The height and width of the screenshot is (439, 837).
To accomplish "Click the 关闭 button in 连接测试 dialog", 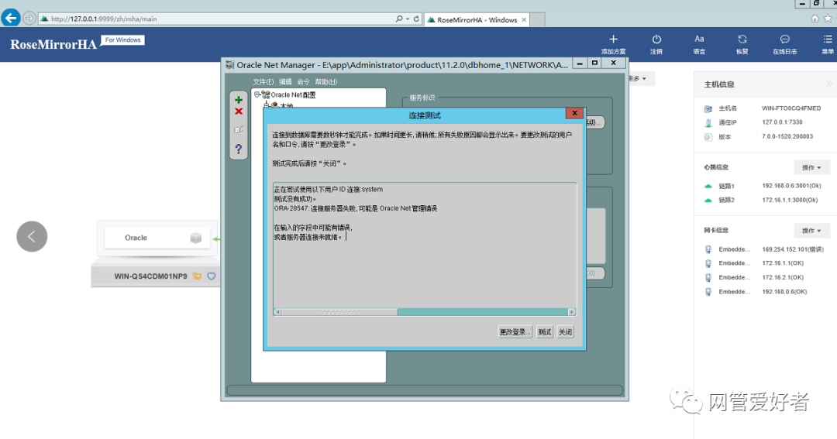I will [x=565, y=332].
